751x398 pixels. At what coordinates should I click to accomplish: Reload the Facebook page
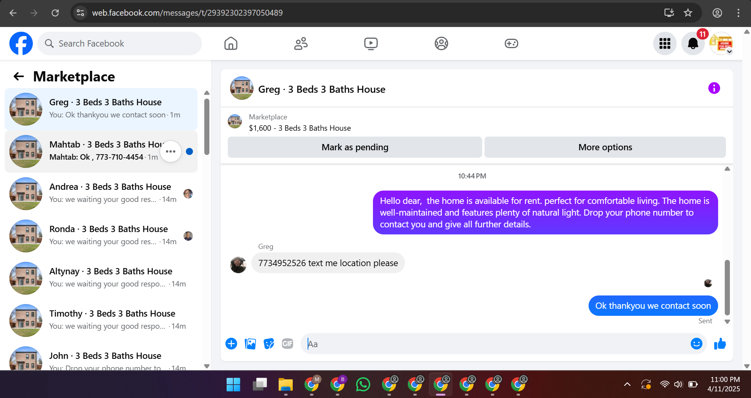pyautogui.click(x=55, y=13)
